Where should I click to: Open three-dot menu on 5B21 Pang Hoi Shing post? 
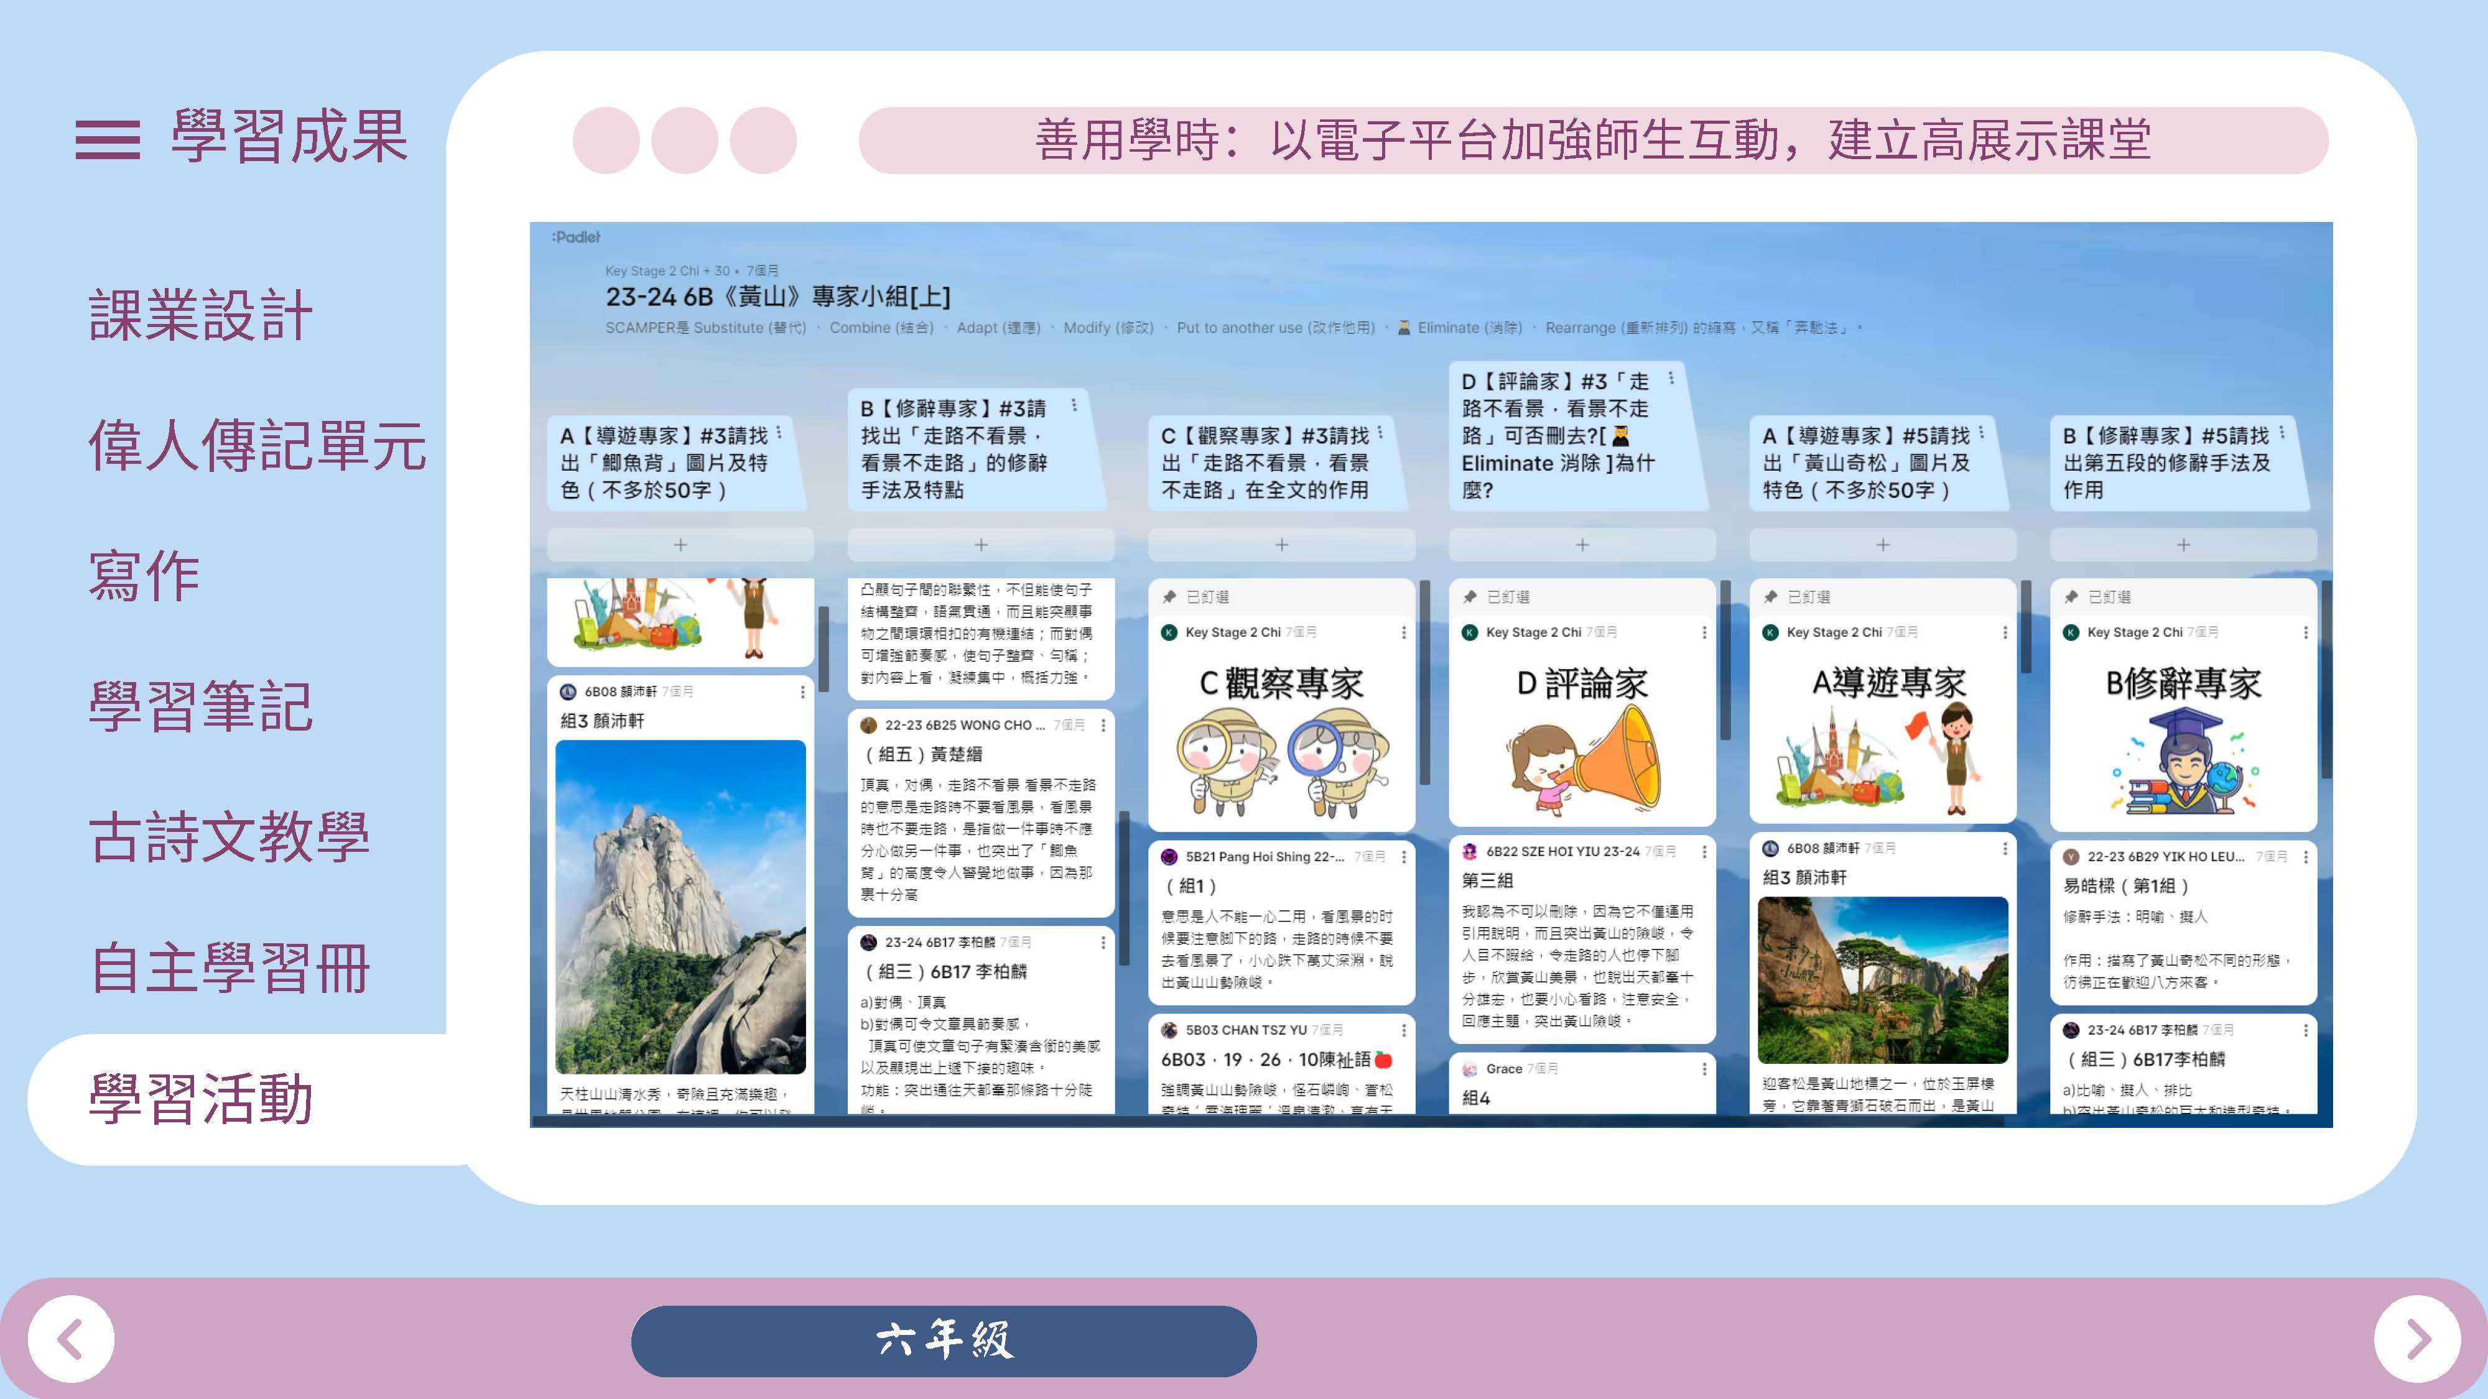1403,856
